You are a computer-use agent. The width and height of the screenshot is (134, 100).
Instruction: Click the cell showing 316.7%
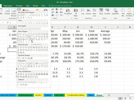(92, 54)
